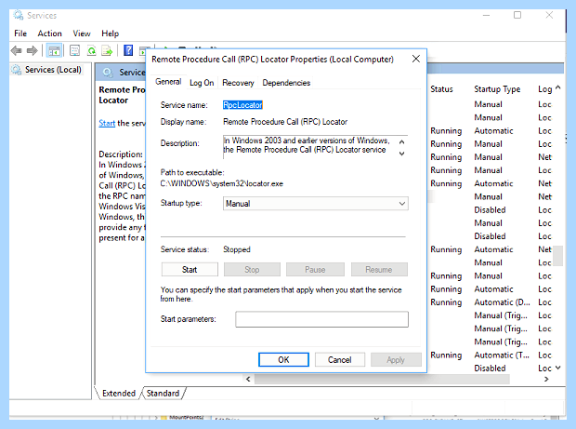Click the Export List toolbar icon

(107, 50)
